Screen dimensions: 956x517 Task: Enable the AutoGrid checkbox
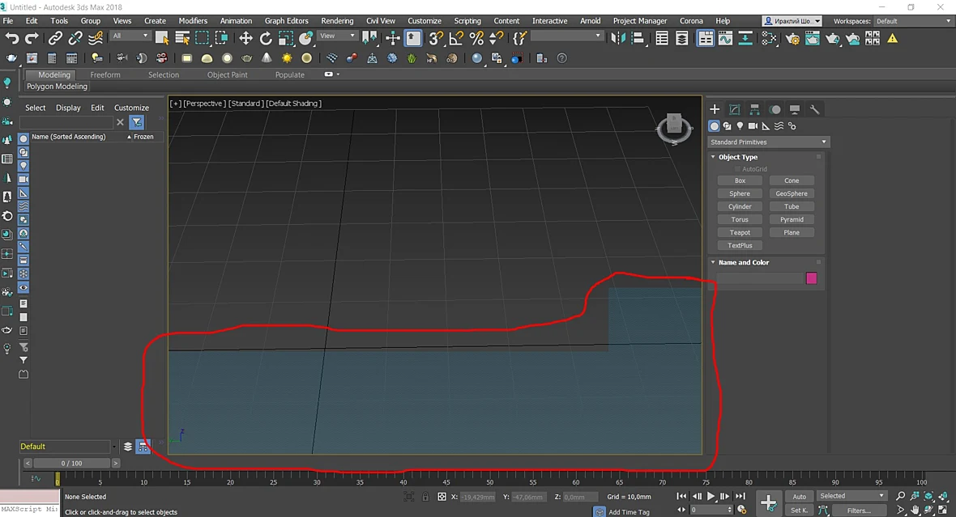click(x=737, y=168)
